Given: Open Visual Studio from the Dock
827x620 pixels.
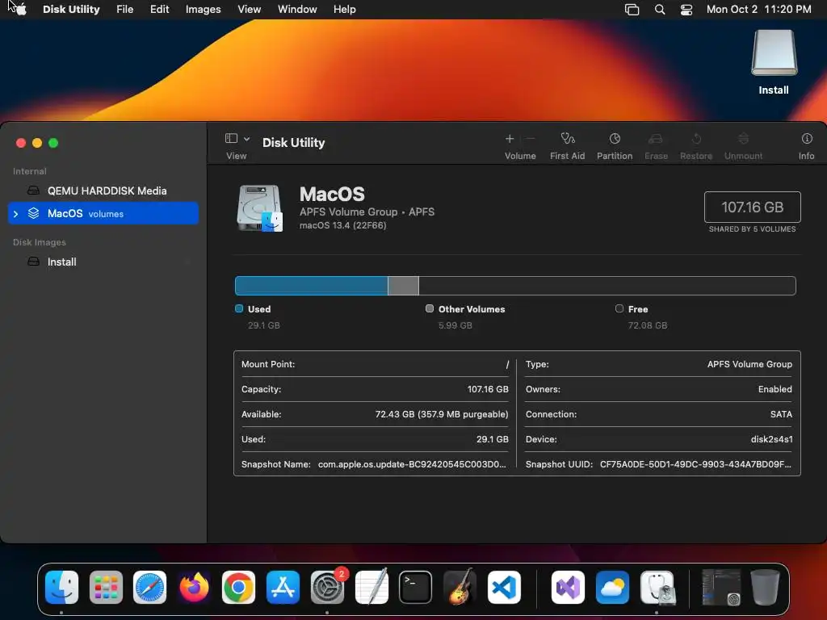Looking at the screenshot, I should click(x=568, y=588).
